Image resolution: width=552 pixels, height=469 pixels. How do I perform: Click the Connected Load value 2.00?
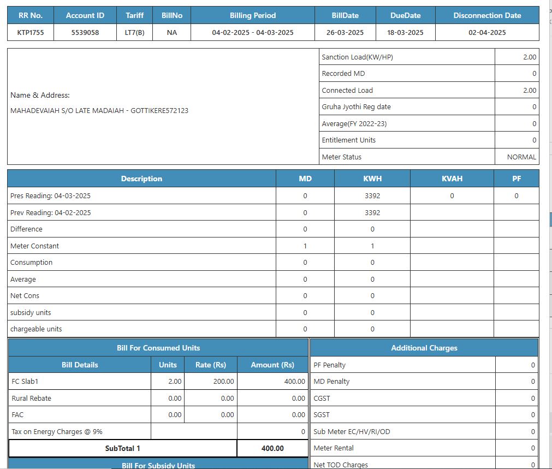click(530, 91)
